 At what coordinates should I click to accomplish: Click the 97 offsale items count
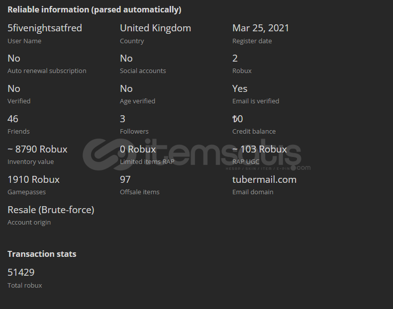click(x=125, y=179)
